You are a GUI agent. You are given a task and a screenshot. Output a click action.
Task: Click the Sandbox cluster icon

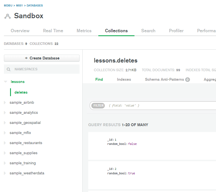pos(7,16)
